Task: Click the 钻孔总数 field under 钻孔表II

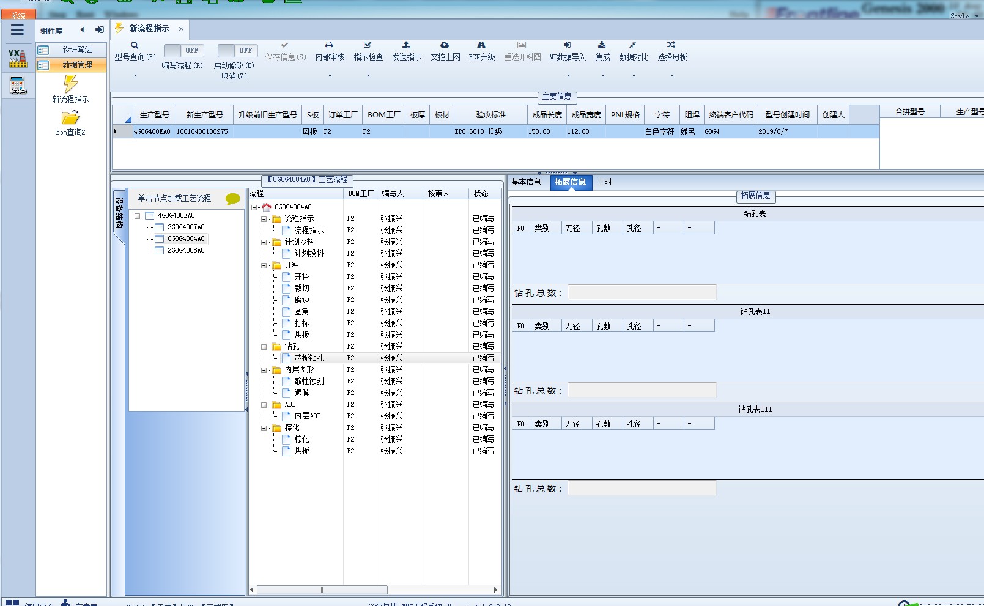Action: [642, 391]
